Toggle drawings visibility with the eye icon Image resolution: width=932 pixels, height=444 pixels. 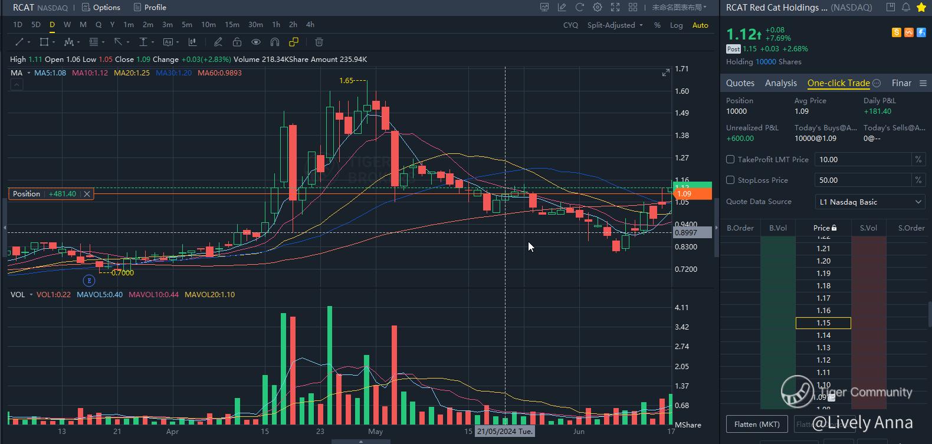(256, 42)
